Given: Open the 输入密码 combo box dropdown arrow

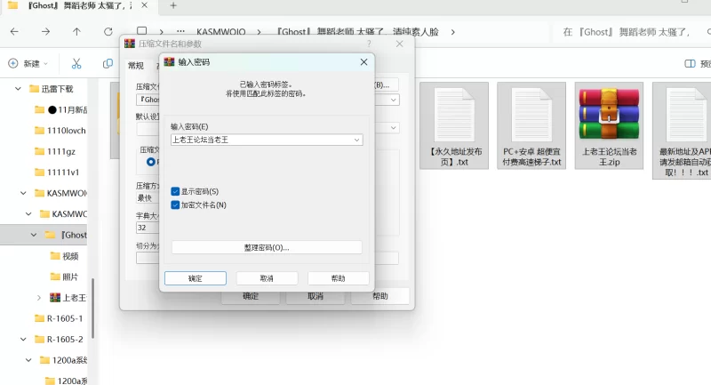Looking at the screenshot, I should pyautogui.click(x=357, y=140).
